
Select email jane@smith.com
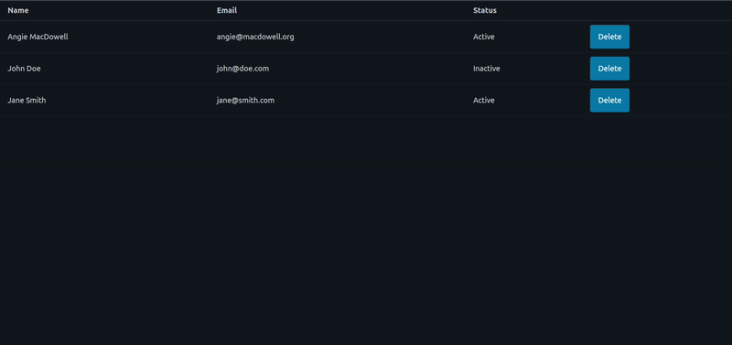click(x=245, y=101)
